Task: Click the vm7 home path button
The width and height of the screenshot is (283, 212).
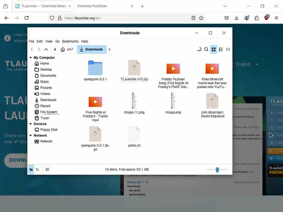Action: pos(67,49)
